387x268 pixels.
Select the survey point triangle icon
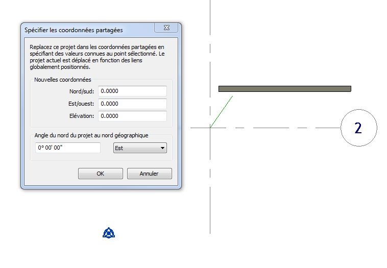coord(109,233)
